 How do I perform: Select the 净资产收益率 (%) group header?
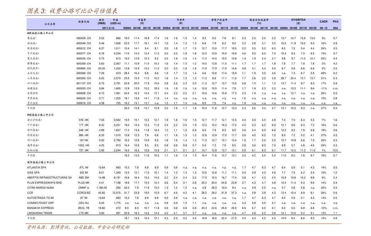pyautogui.click(x=219, y=22)
